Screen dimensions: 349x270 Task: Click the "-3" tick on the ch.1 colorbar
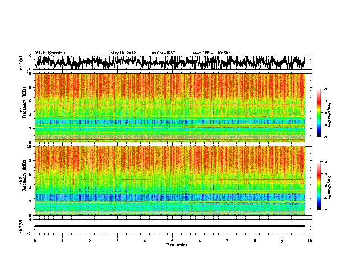click(x=325, y=89)
